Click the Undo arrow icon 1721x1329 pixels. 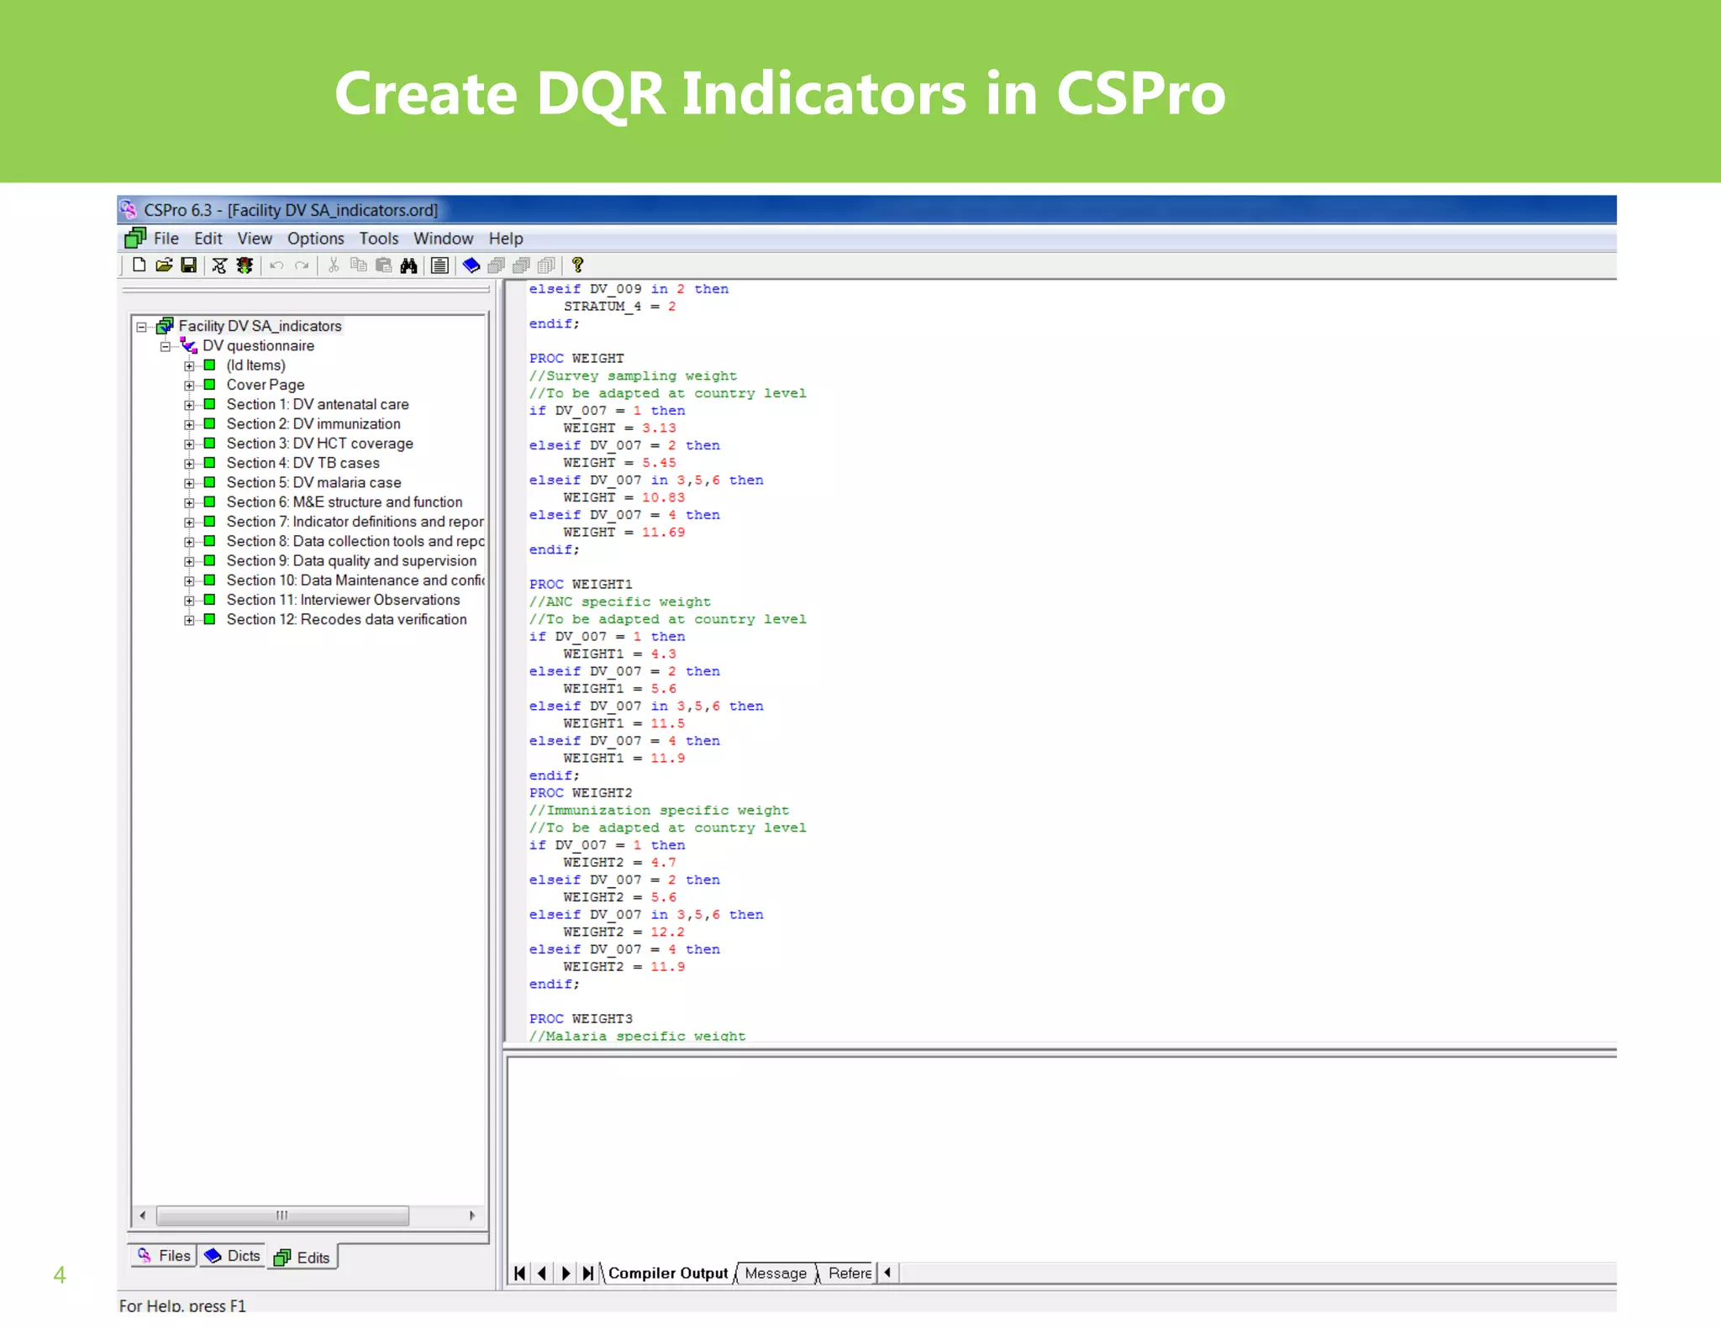[x=276, y=265]
